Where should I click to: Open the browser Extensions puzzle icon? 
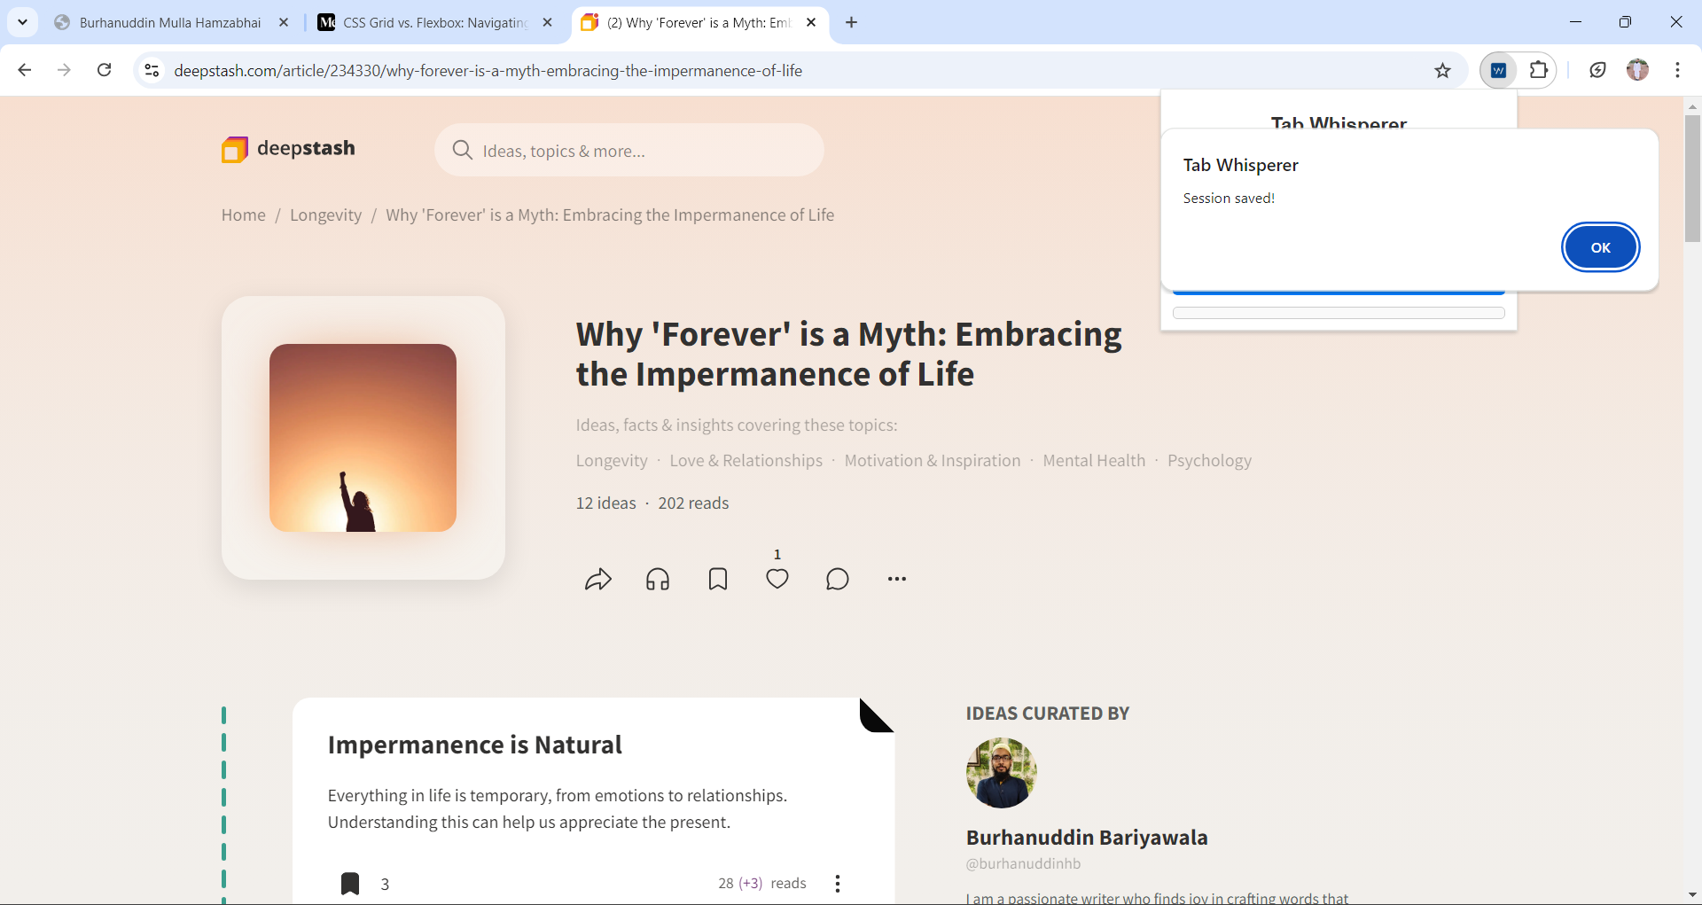click(x=1539, y=71)
